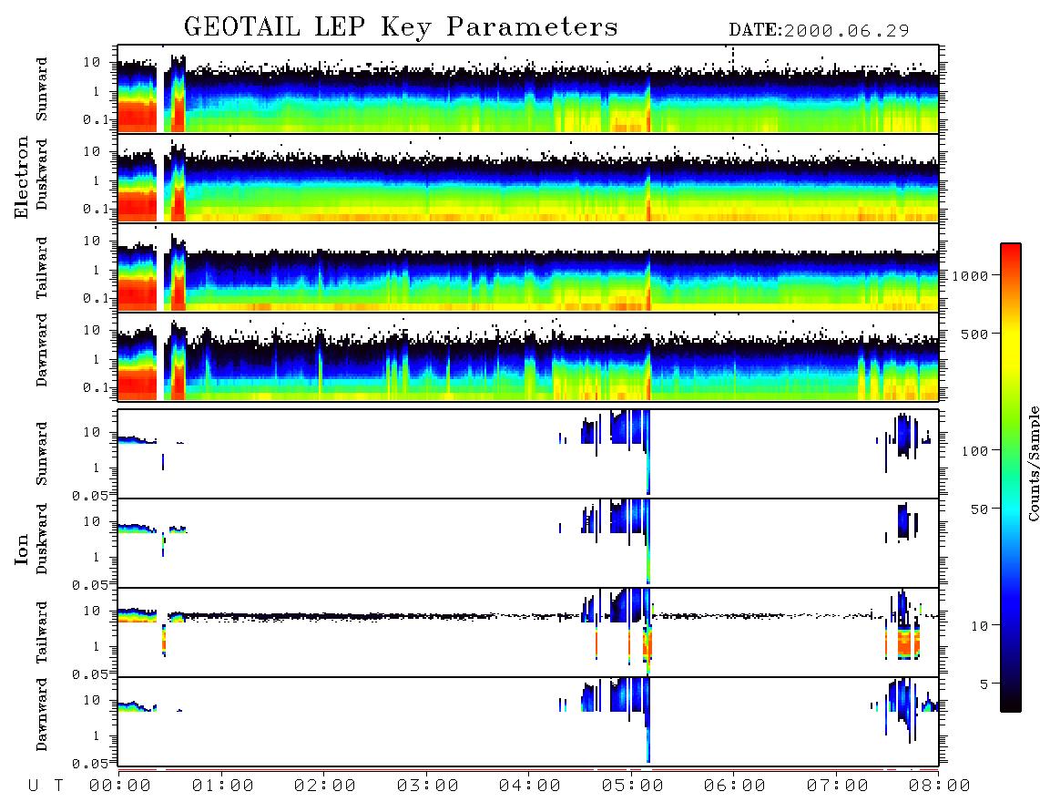Select the '04:00' time tick label
The image size is (1040, 802).
(530, 787)
